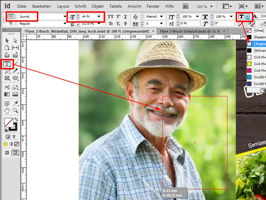Switch to paragraph formatting controls
The height and width of the screenshot is (200, 266).
click(11, 23)
